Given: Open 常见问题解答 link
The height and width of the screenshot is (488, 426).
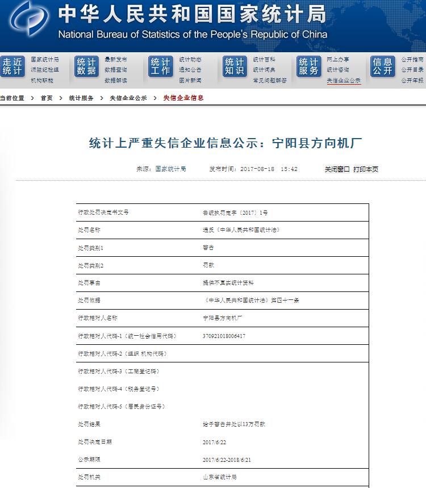Looking at the screenshot, I should coord(270,80).
